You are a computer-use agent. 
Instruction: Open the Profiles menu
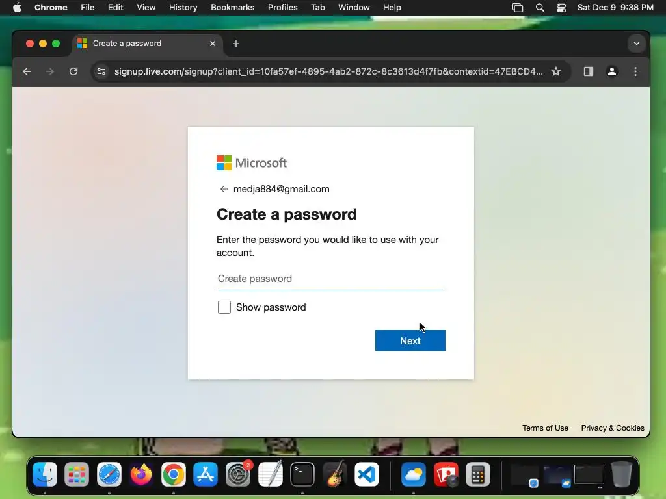(283, 8)
